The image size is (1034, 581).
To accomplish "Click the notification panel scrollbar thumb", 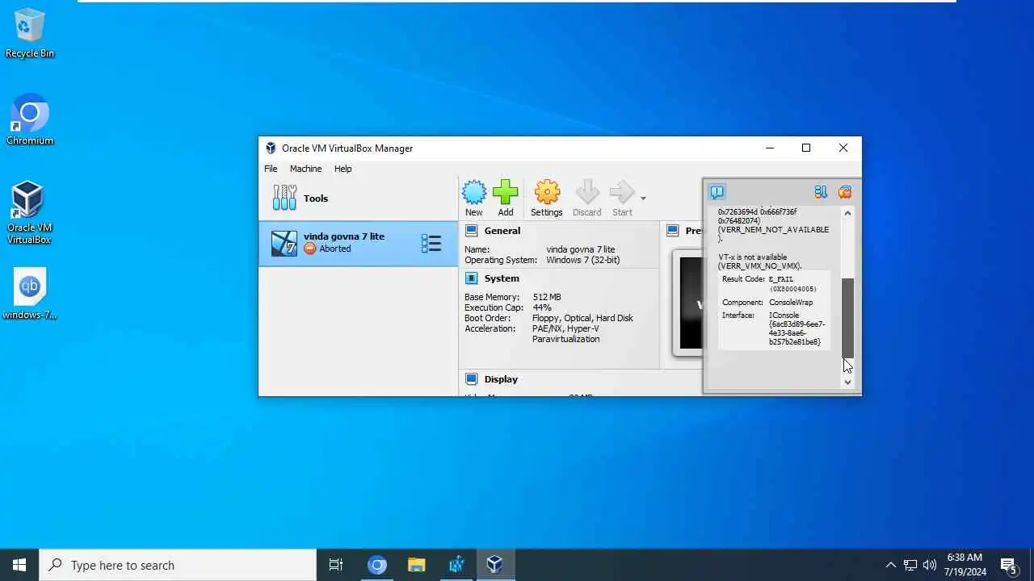I will [x=847, y=318].
